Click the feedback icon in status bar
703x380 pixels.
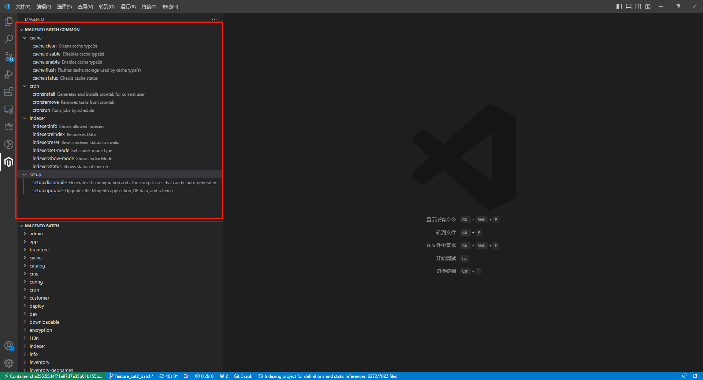(684, 376)
